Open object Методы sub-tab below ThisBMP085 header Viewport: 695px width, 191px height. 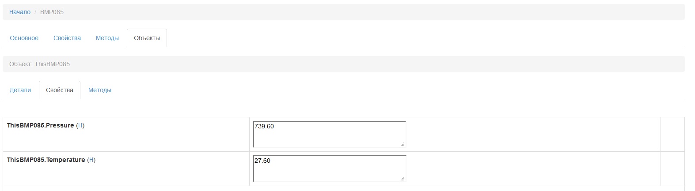100,90
